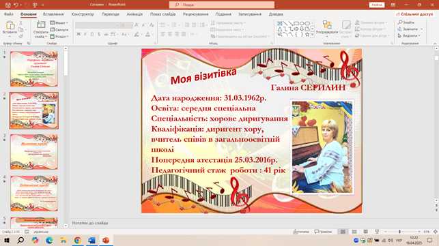Image resolution: width=439 pixels, height=246 pixels.
Task: Select Normal view button in status bar
Action: (343, 232)
